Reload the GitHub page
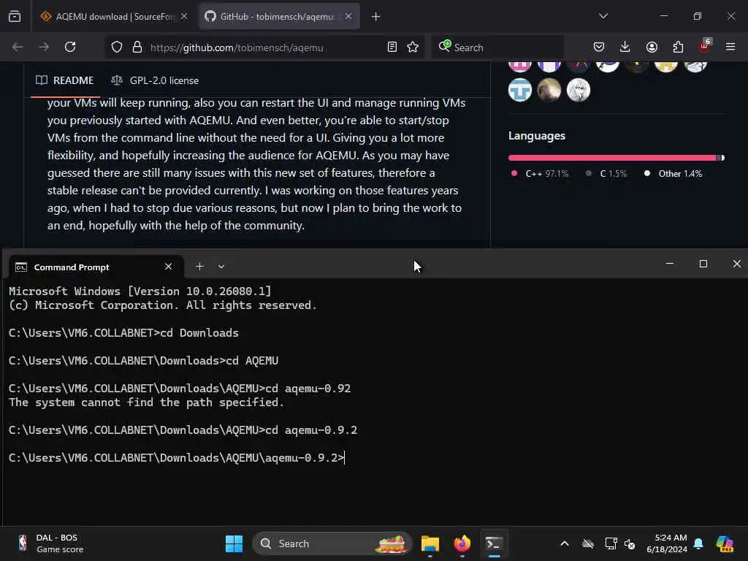This screenshot has width=748, height=561. pyautogui.click(x=70, y=47)
